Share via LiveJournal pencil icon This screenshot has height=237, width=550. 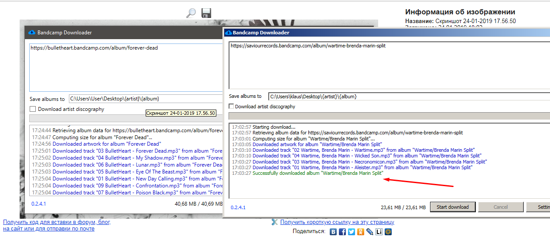point(370,232)
